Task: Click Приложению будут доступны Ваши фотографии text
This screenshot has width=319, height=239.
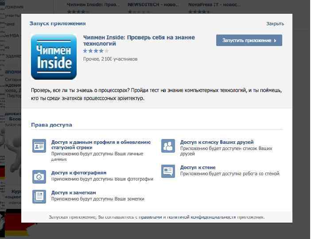Action: coord(102,179)
